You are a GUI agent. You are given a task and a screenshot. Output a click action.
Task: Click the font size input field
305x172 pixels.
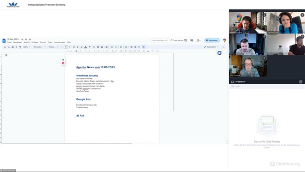pos(66,47)
